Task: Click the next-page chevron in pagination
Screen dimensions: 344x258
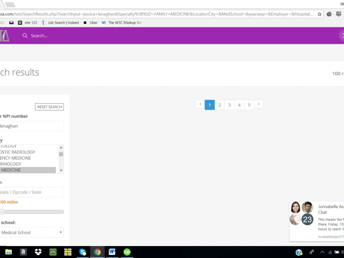Action: click(x=258, y=104)
